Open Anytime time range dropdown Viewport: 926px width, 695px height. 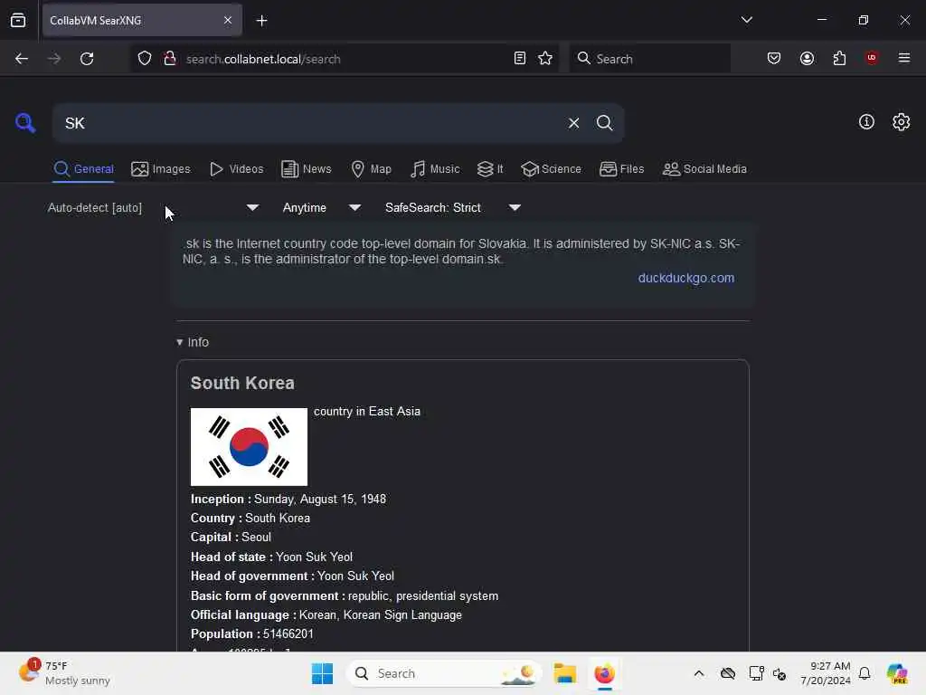(321, 207)
